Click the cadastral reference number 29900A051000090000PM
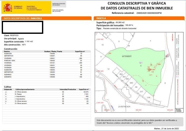The image size is (186, 131). [149, 13]
